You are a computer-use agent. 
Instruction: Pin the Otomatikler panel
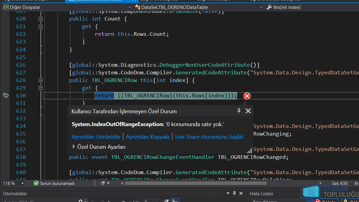234,193
